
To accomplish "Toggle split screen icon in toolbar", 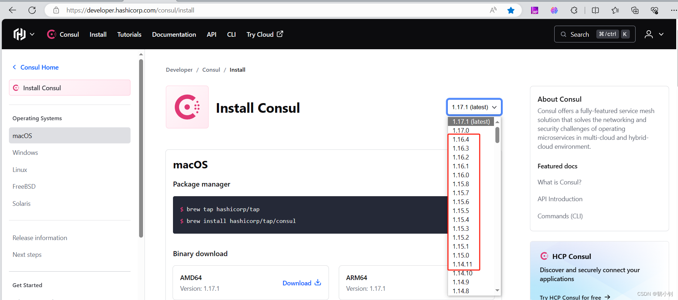I will 595,10.
